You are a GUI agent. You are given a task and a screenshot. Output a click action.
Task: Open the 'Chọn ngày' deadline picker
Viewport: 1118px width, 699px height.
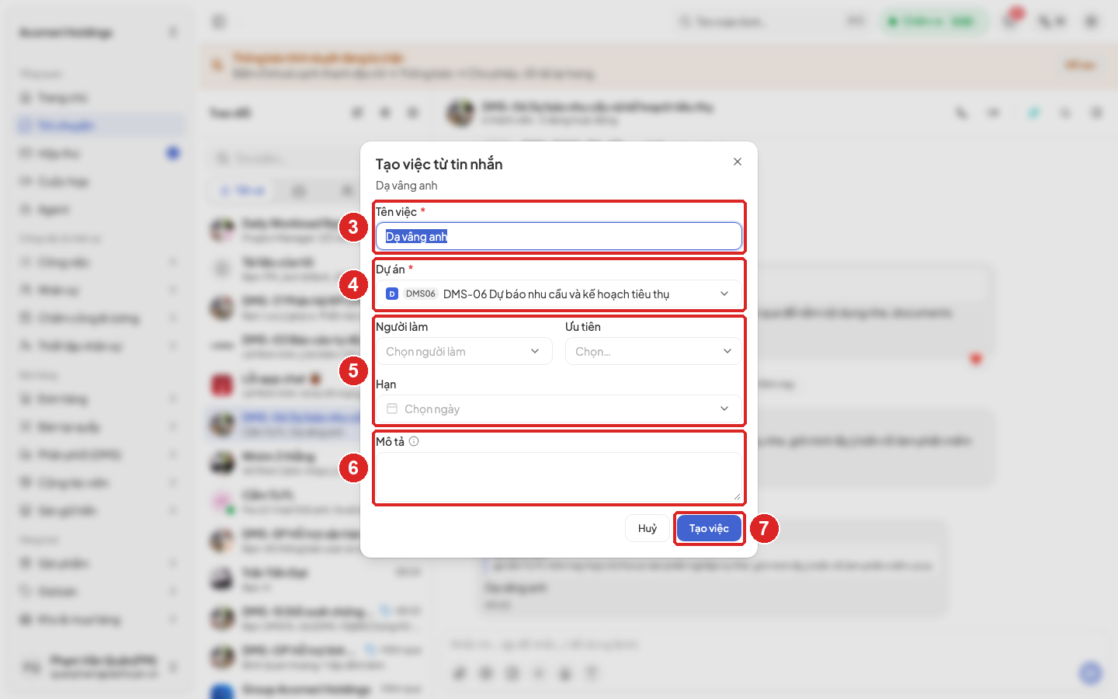pyautogui.click(x=559, y=409)
